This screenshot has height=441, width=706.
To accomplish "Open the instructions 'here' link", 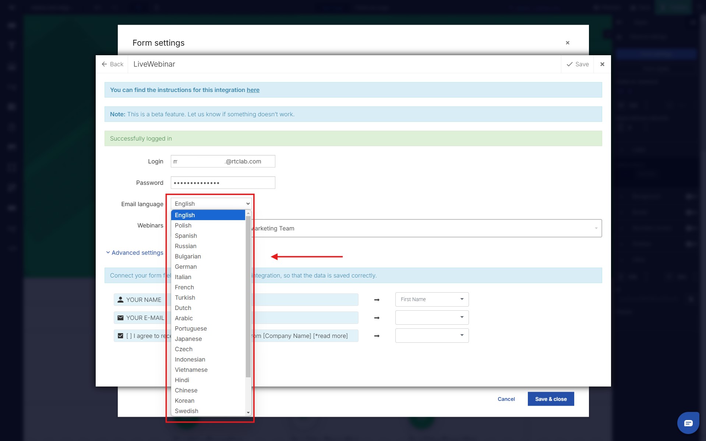I will tap(253, 90).
